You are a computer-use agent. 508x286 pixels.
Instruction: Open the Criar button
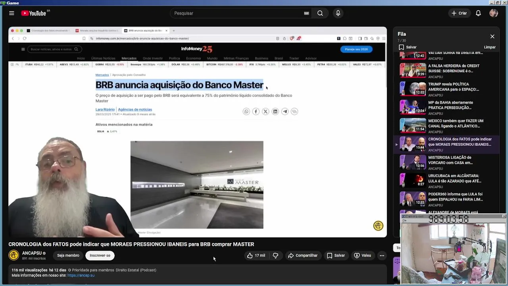[459, 13]
